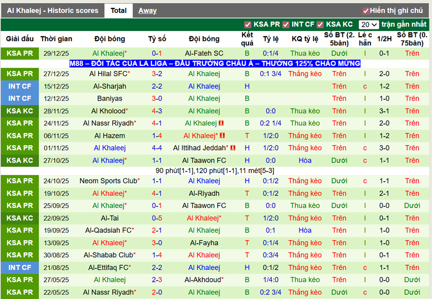Click Hòa result in Al-Qadsiah FC row
432x299 pixels.
coord(305,230)
